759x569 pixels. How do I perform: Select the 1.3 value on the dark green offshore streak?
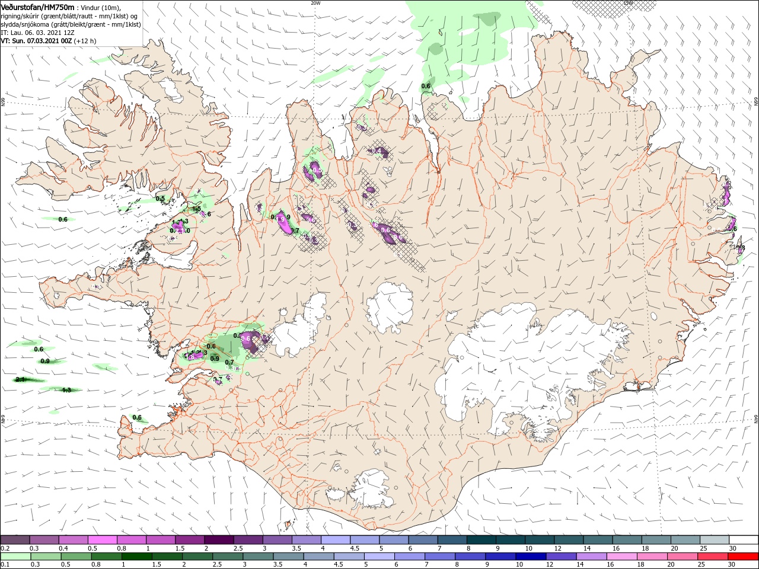66,390
